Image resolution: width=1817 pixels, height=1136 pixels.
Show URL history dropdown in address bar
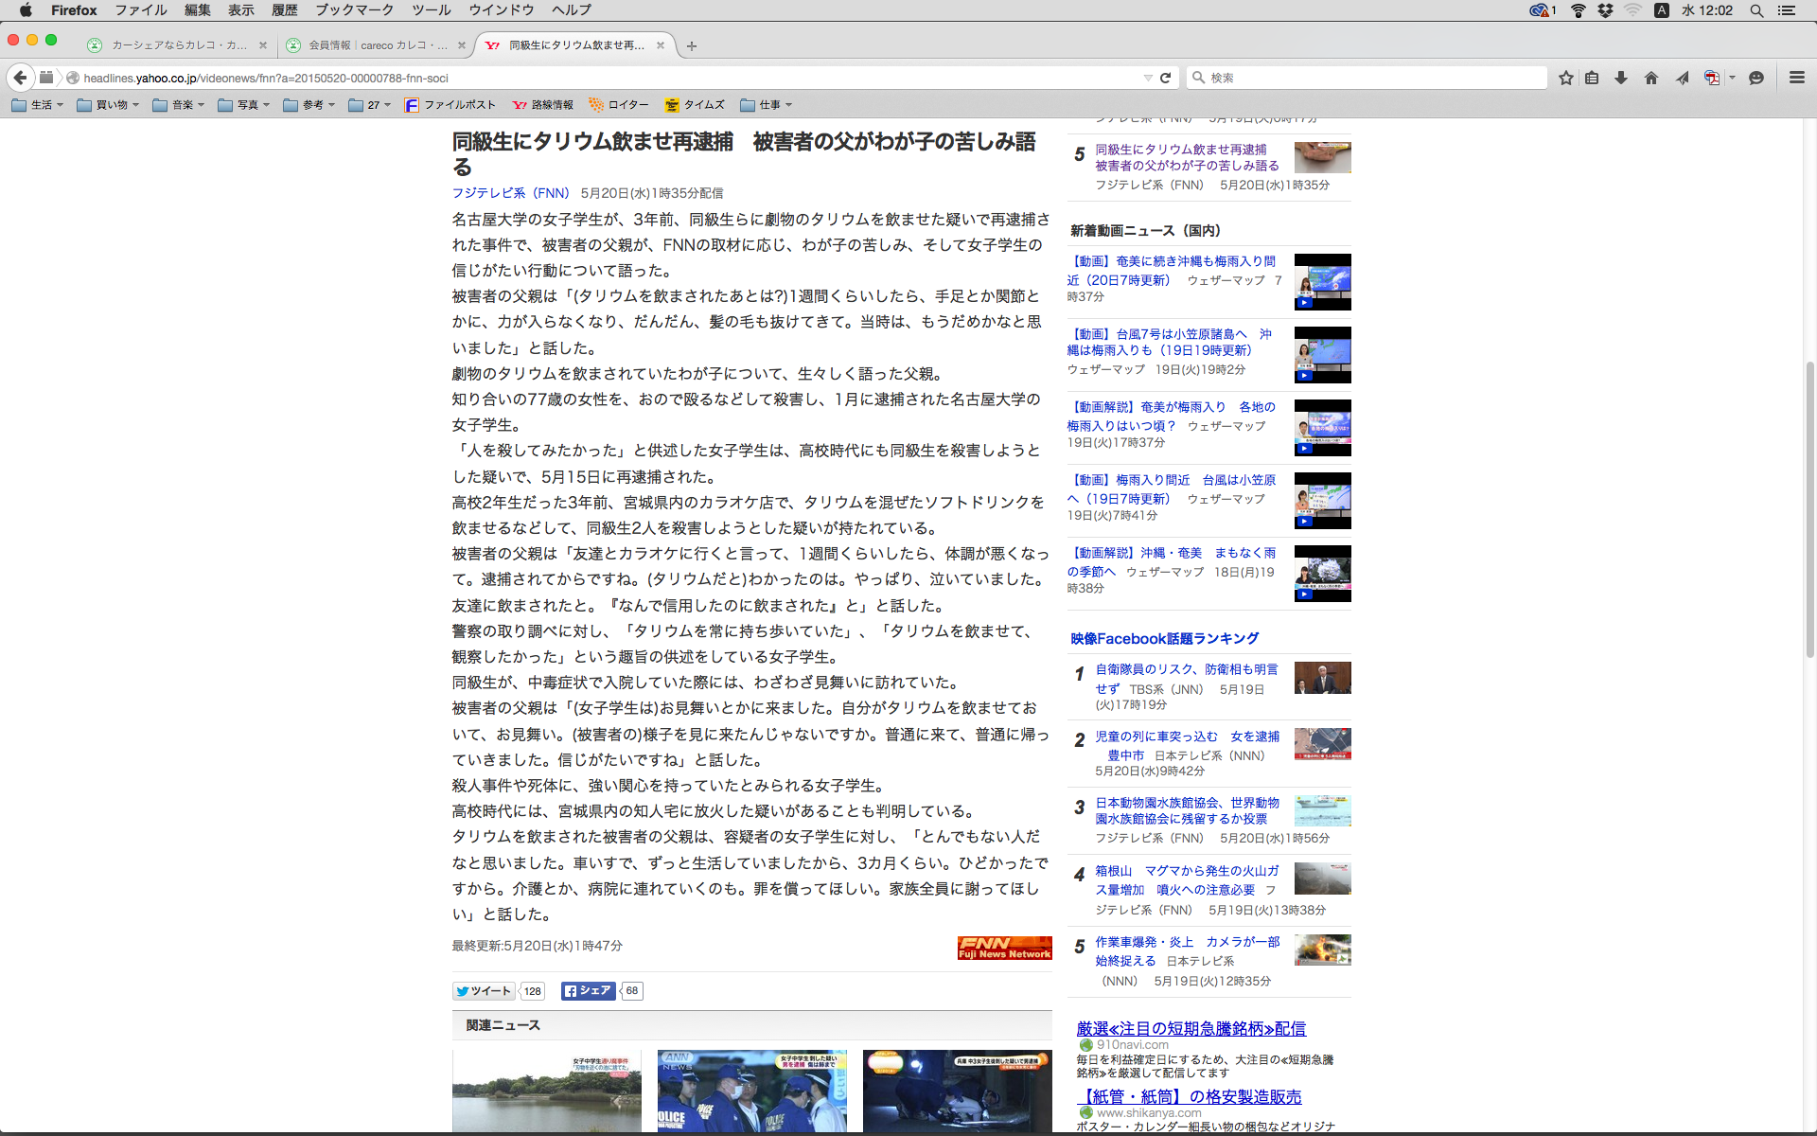click(x=1147, y=78)
